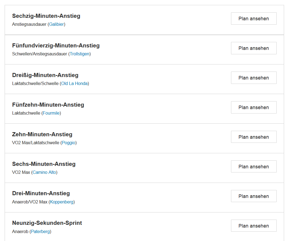Open plan for Neunzig-Sekunden-Sprint

click(253, 226)
